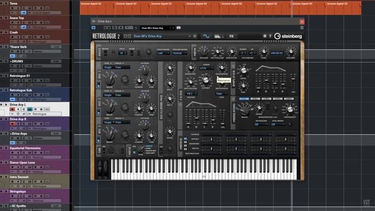Open the OSC 3 type dropdown showing Single
The height and width of the screenshot is (211, 375).
(108, 122)
